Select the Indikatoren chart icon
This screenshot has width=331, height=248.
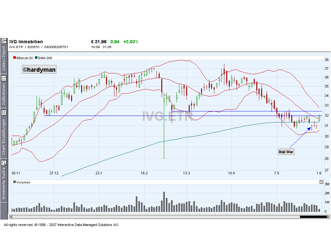coord(4,78)
